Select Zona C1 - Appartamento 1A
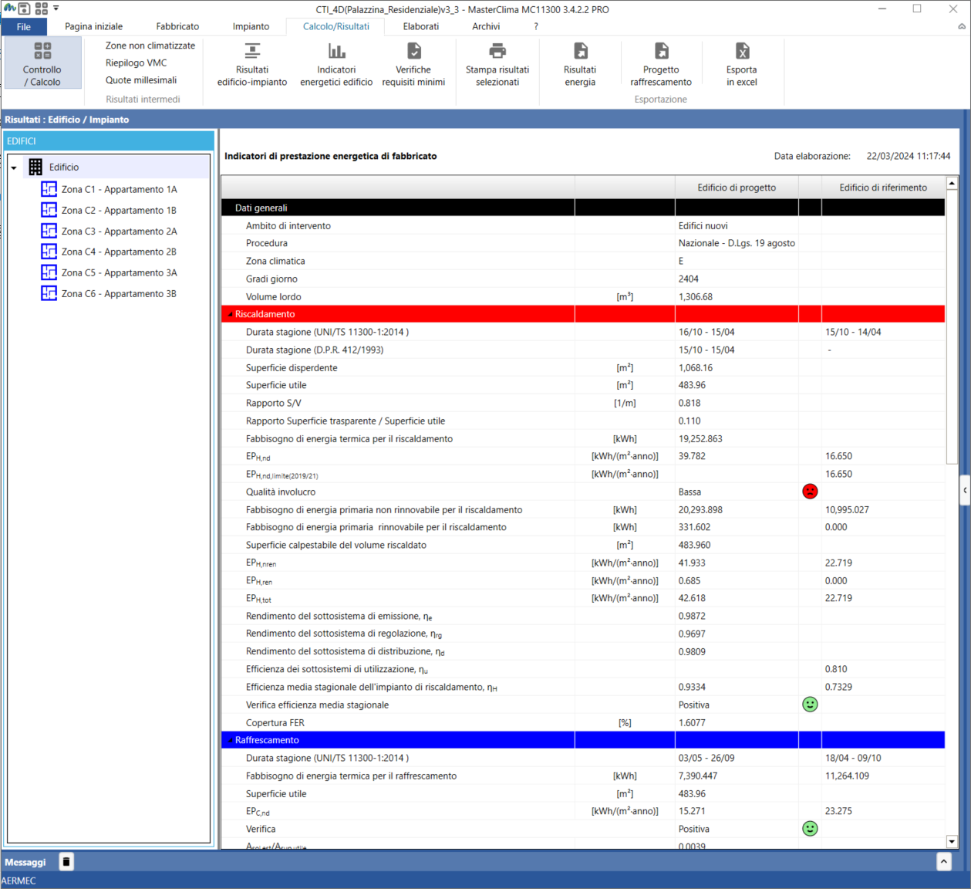The height and width of the screenshot is (889, 971). point(120,189)
